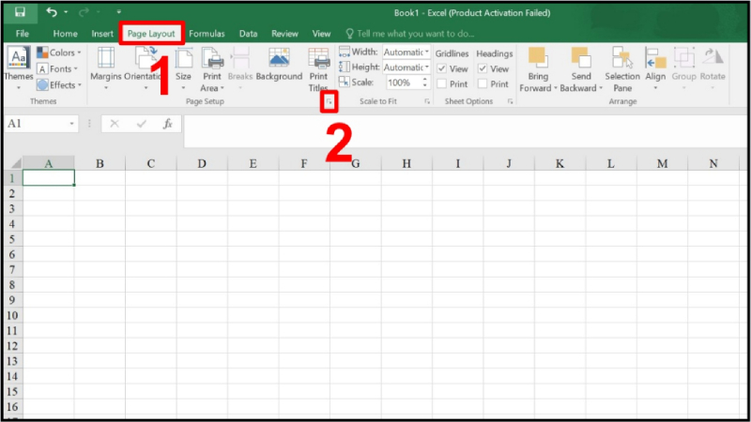The height and width of the screenshot is (422, 751).
Task: Click the Background picture button
Action: pos(279,65)
